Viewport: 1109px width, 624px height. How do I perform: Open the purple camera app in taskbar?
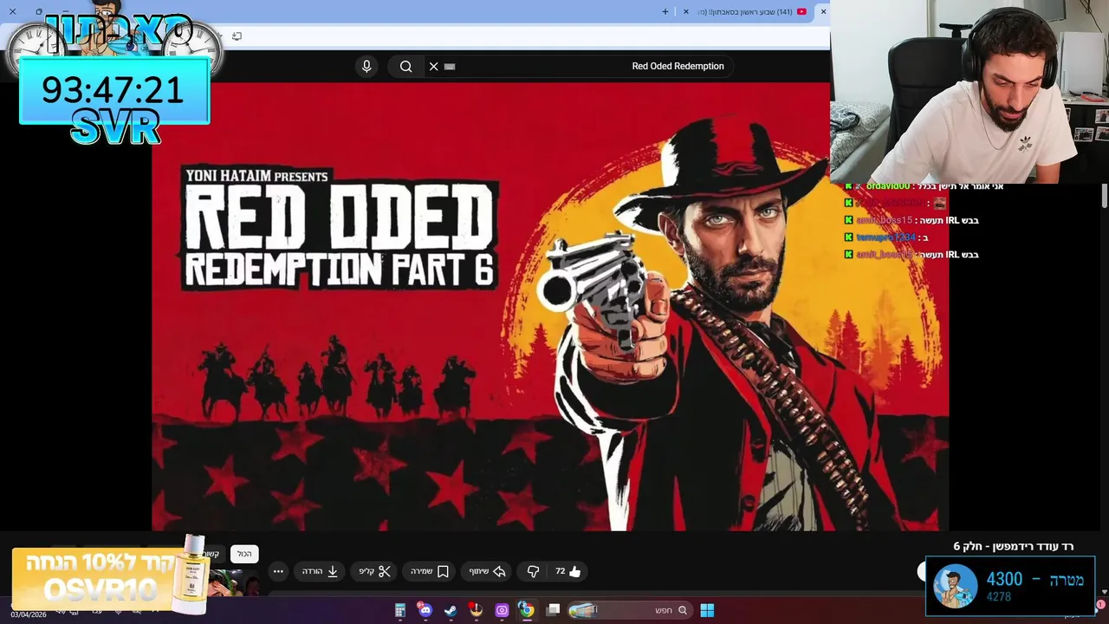point(502,610)
